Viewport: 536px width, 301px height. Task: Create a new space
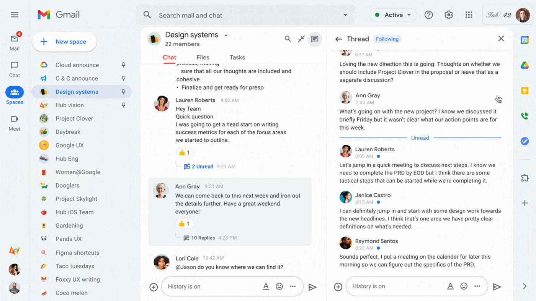(x=64, y=41)
